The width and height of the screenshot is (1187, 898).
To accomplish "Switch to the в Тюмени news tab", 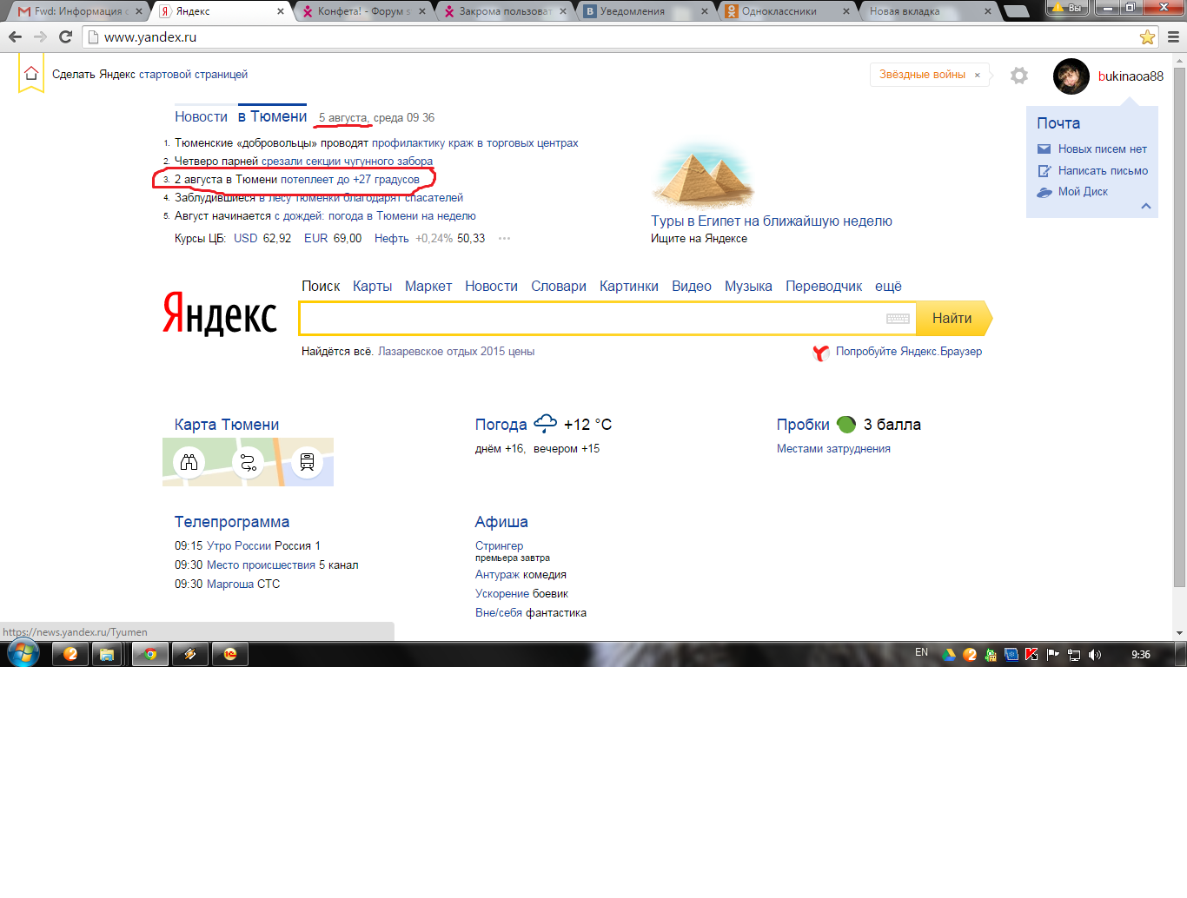I will tap(273, 117).
